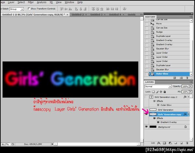Click the create new layer icon
195x153 pixels.
[181, 143]
